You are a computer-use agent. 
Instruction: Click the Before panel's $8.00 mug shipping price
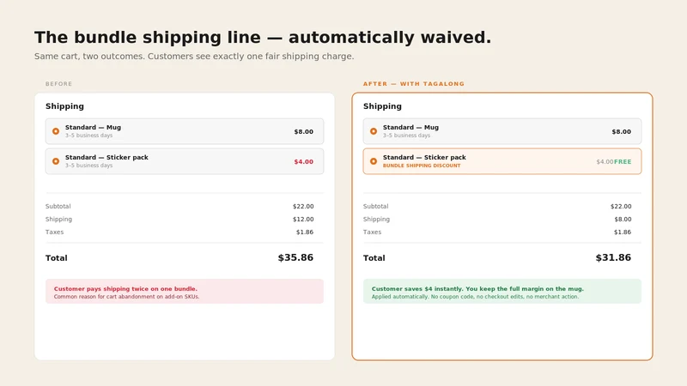pyautogui.click(x=304, y=132)
